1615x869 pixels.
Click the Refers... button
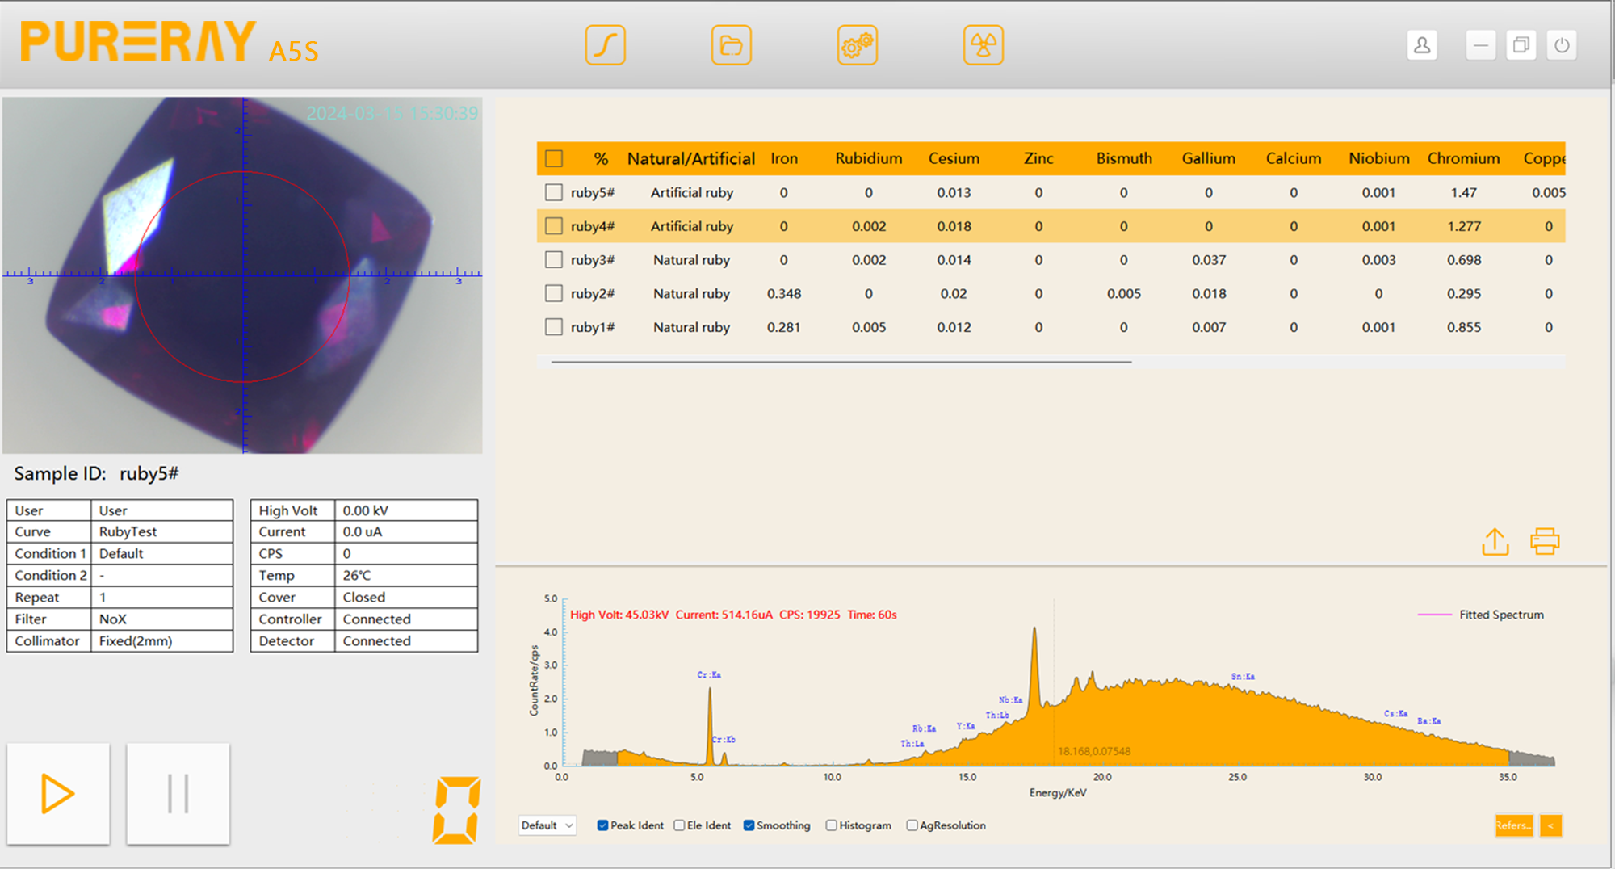coord(1513,825)
